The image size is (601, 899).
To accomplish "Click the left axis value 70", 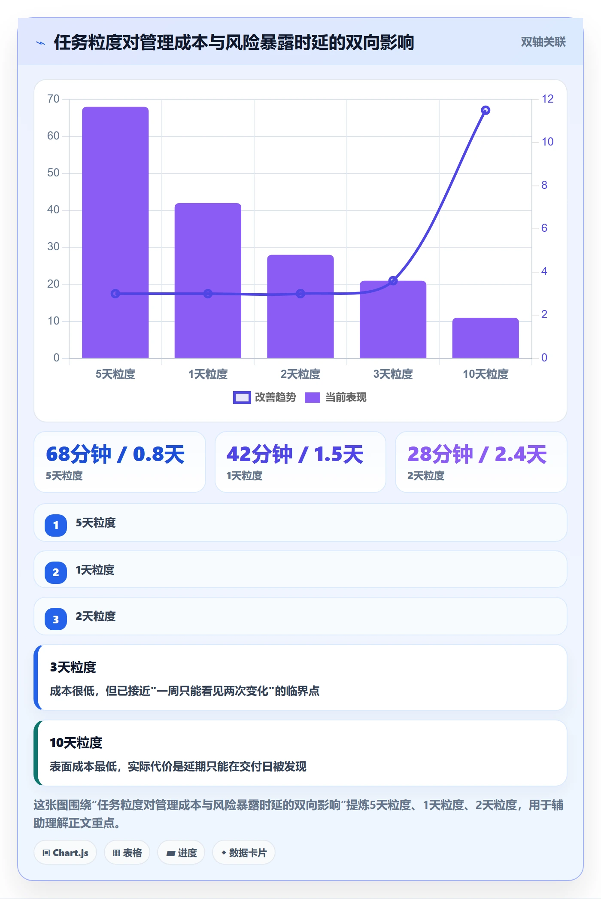I will (53, 99).
